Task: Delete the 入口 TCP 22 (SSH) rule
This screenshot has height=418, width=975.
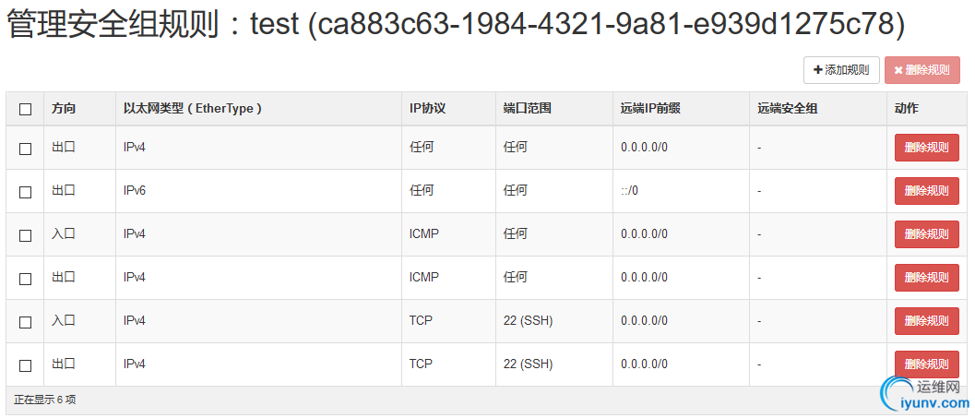Action: [x=926, y=321]
